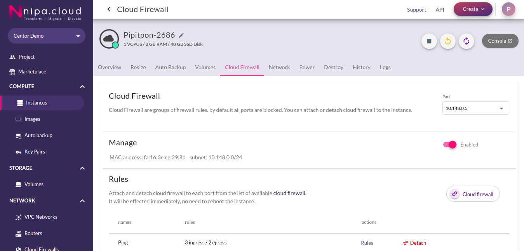Switch to the Network tab
524x251 pixels.
[x=279, y=67]
